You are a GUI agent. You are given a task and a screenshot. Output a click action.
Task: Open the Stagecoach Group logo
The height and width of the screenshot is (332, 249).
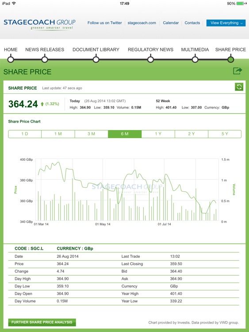[x=39, y=24]
